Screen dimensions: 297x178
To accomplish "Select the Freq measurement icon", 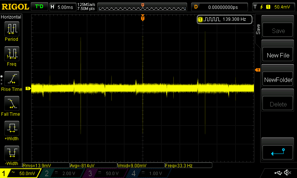I will point(12,54).
